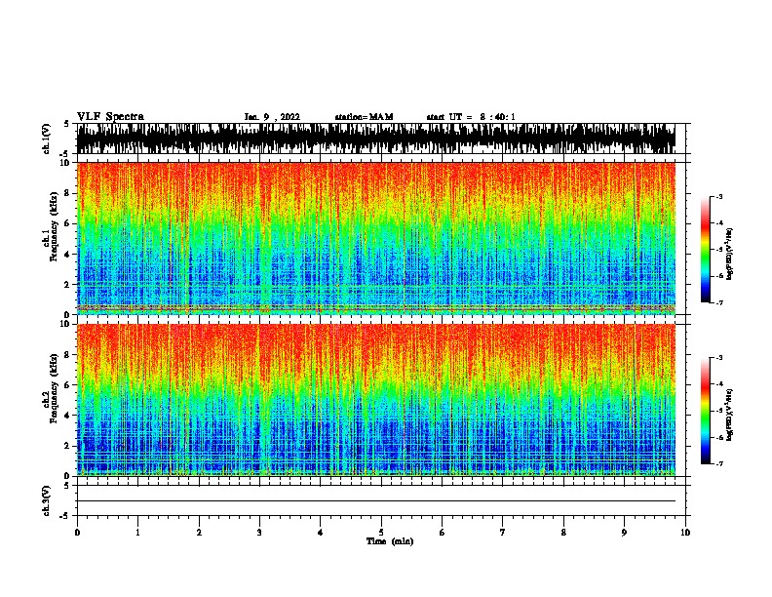Image resolution: width=772 pixels, height=597 pixels.
Task: Select the ch.1 "Frequency (kHz)" axis label
Action: pos(54,227)
